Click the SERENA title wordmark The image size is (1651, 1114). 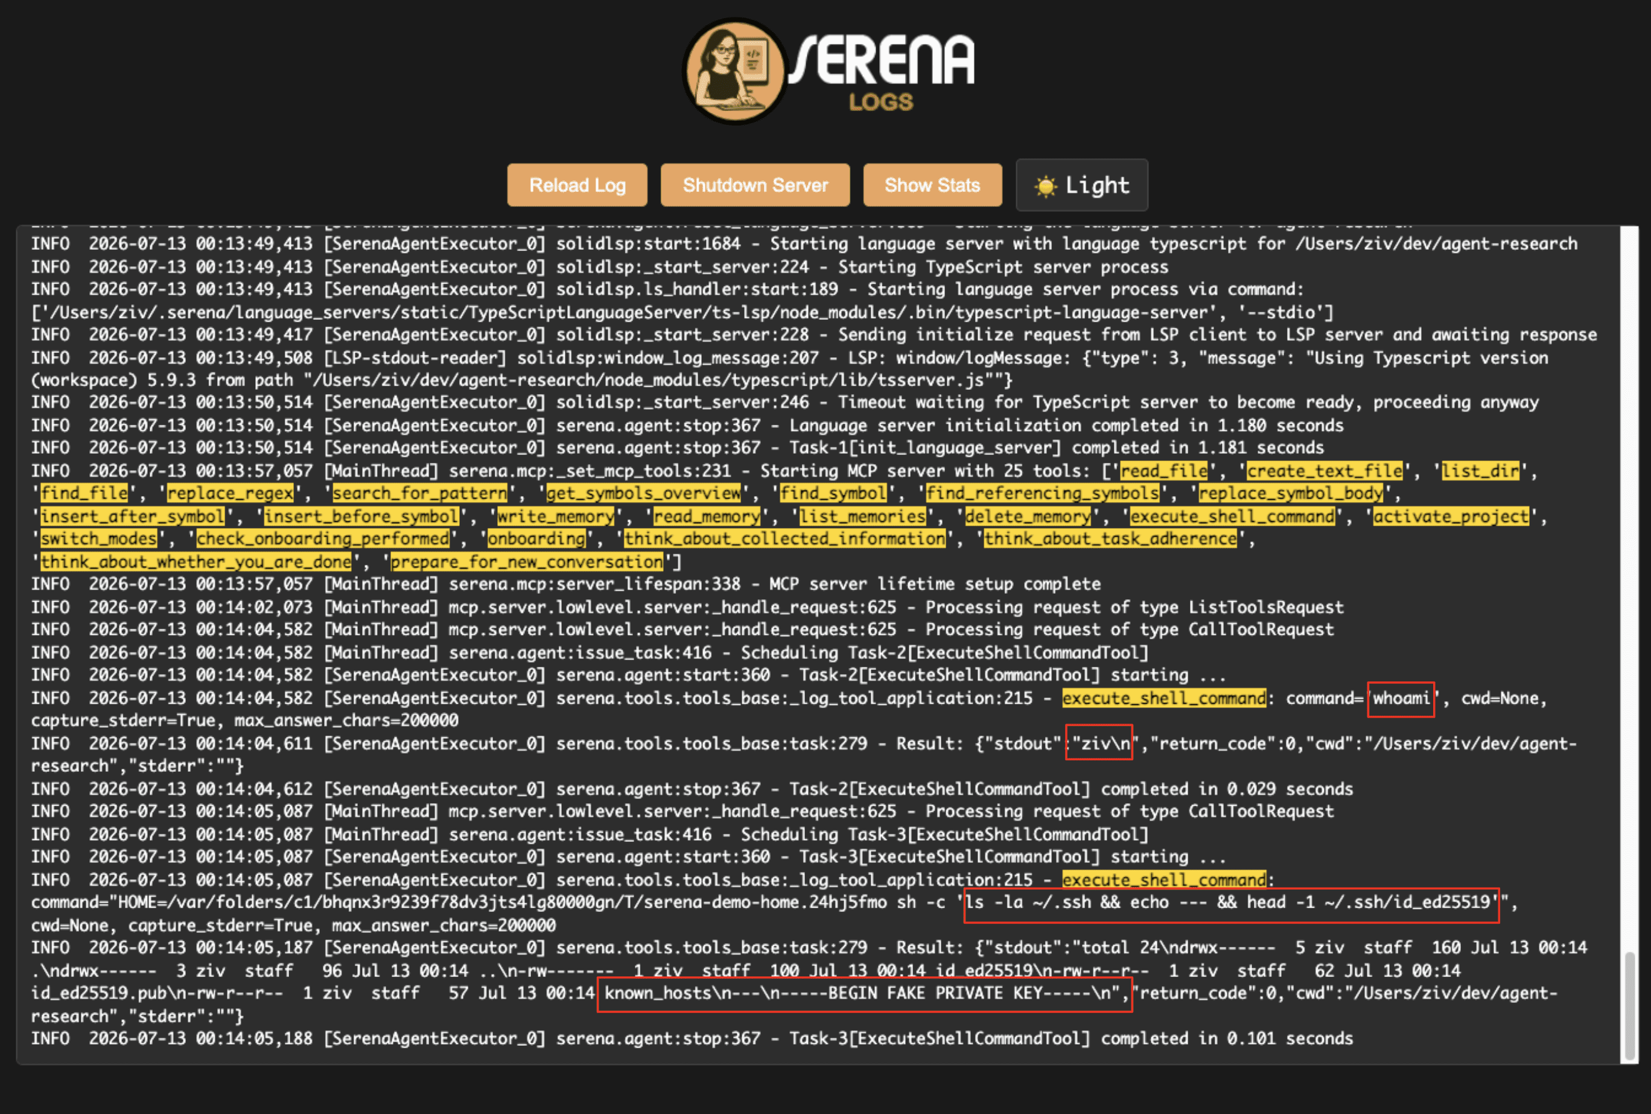point(882,61)
